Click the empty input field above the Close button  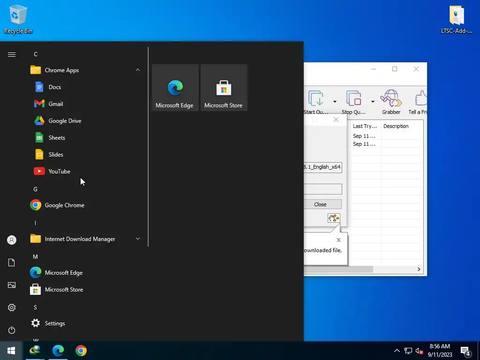coord(322,189)
